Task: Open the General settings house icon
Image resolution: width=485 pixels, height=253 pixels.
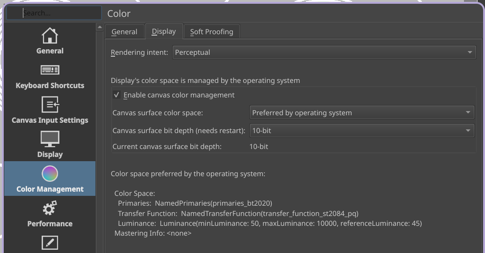Action: point(50,36)
